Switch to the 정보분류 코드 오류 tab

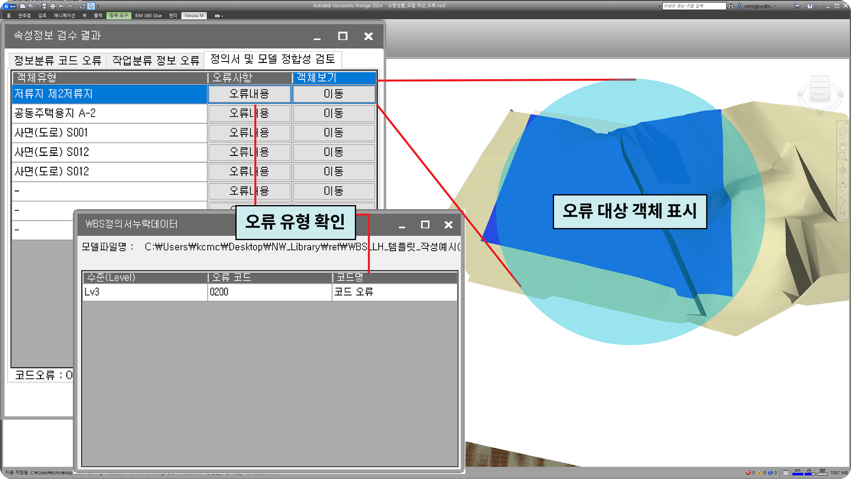point(58,60)
